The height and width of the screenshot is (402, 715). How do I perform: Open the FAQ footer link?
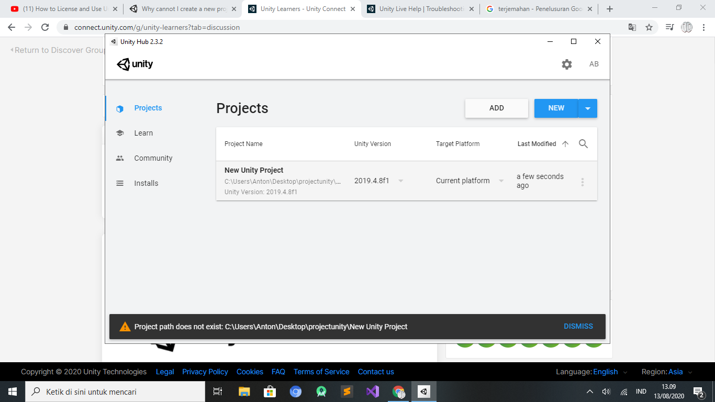pyautogui.click(x=278, y=372)
